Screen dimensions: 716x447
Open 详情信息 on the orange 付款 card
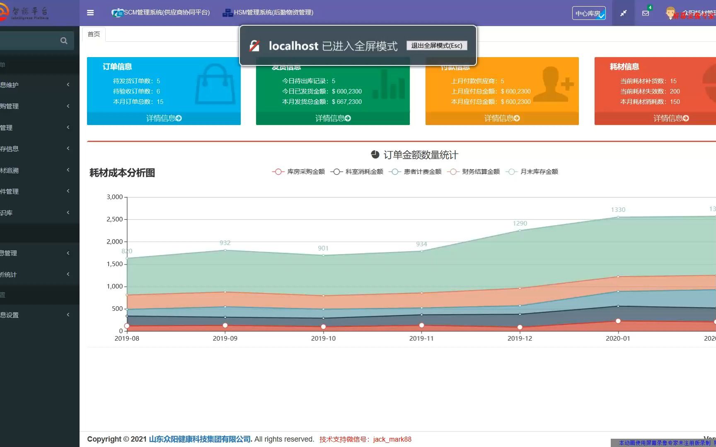502,118
